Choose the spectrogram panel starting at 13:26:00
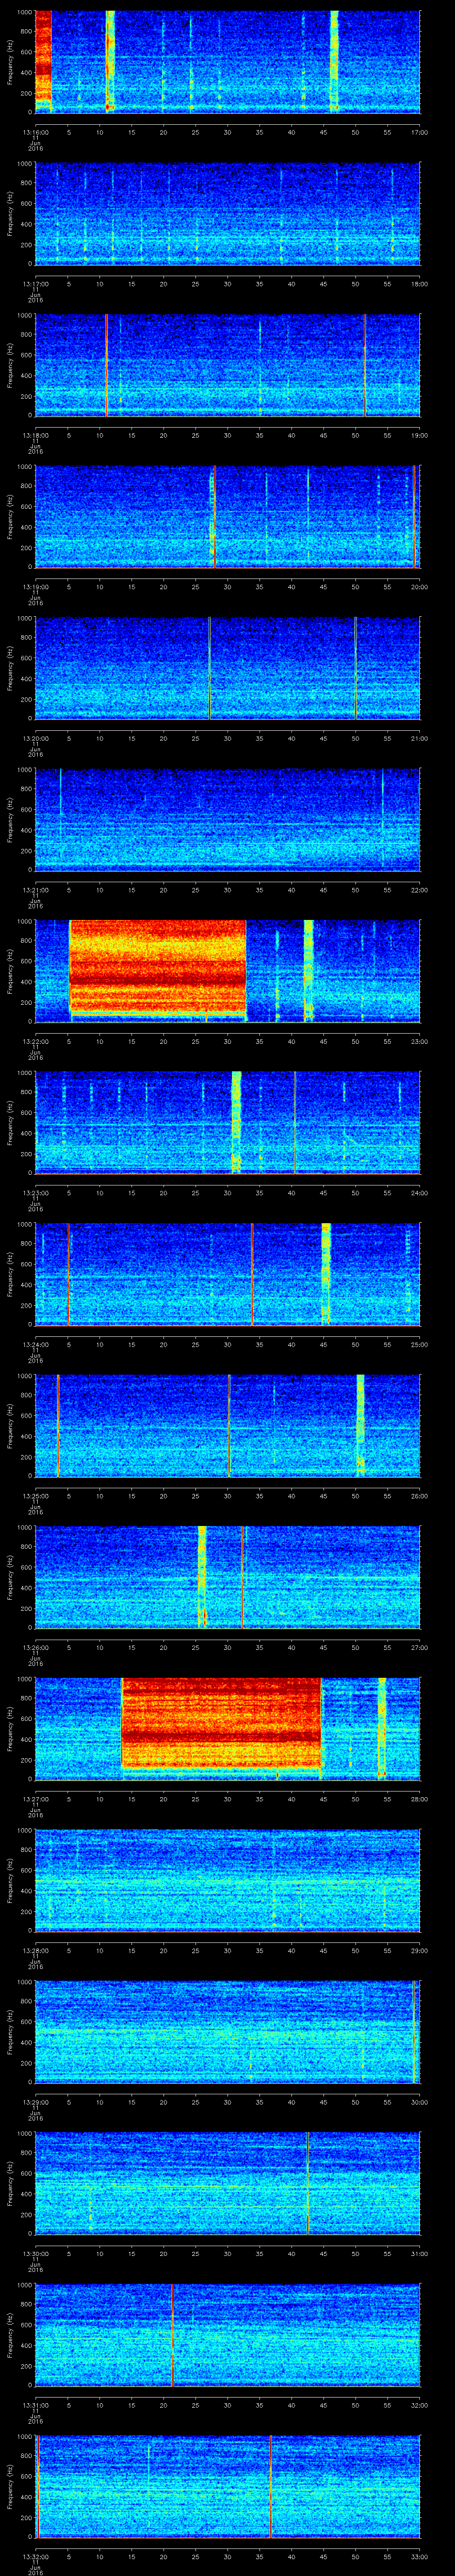Screen dimensions: 455x2576 pos(227,1577)
